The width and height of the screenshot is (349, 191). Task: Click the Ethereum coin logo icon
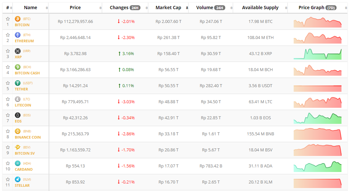point(18,35)
